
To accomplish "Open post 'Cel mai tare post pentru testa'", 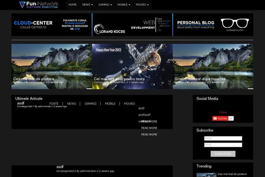I will (x=121, y=79).
